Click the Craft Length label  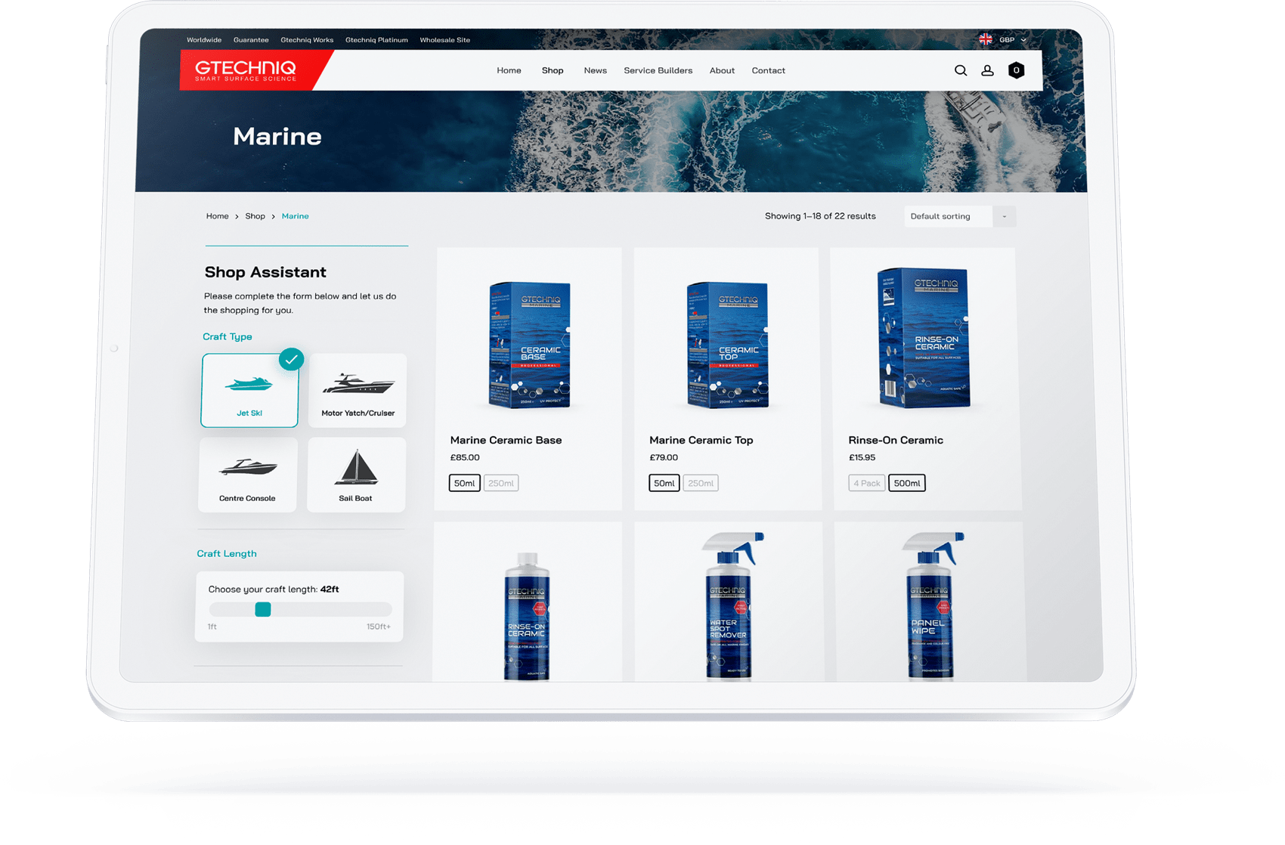click(227, 553)
